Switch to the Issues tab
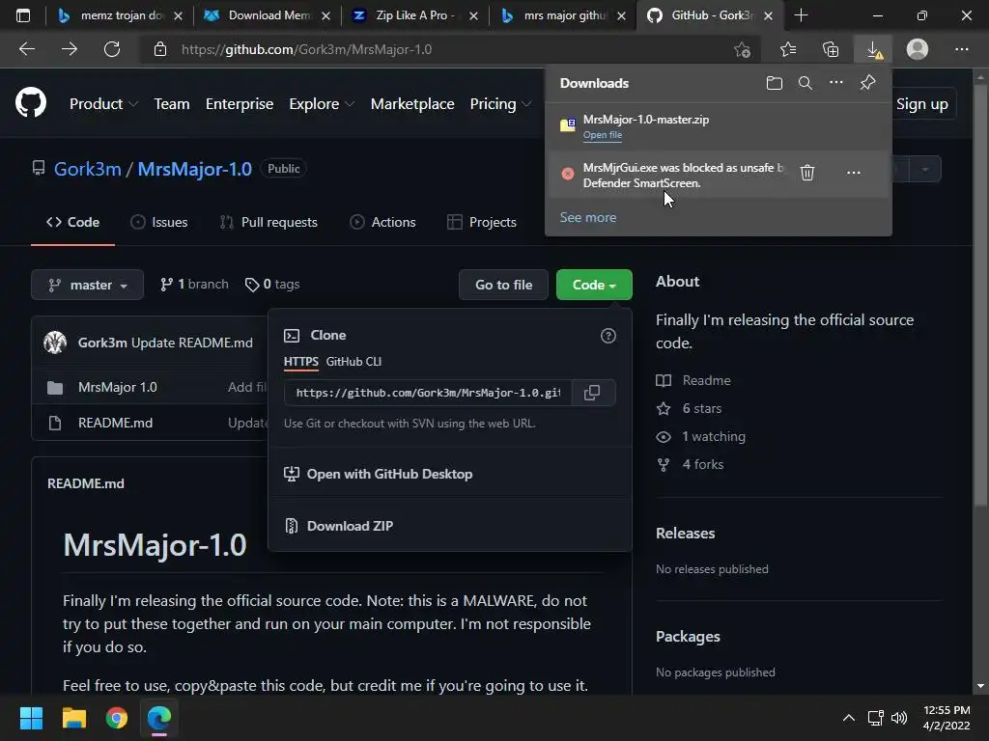989x741 pixels. (159, 222)
